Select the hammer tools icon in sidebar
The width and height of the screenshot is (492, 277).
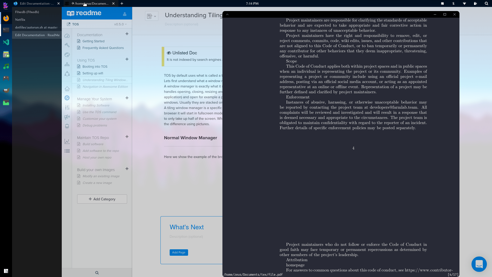(x=67, y=45)
